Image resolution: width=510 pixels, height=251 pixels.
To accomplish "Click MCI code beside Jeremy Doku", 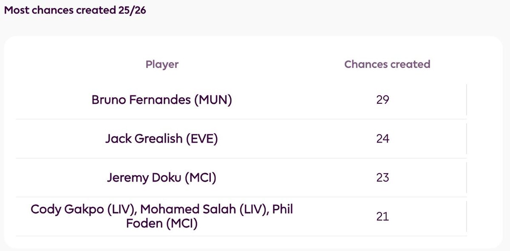I will click(x=200, y=177).
